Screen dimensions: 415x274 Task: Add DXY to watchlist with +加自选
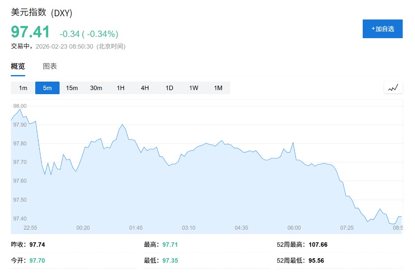point(383,29)
